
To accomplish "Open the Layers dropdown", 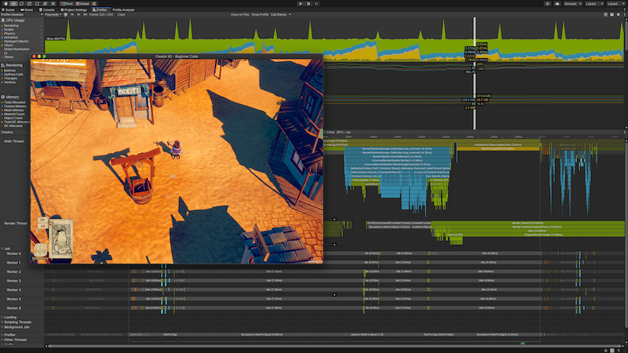I will tap(593, 3).
